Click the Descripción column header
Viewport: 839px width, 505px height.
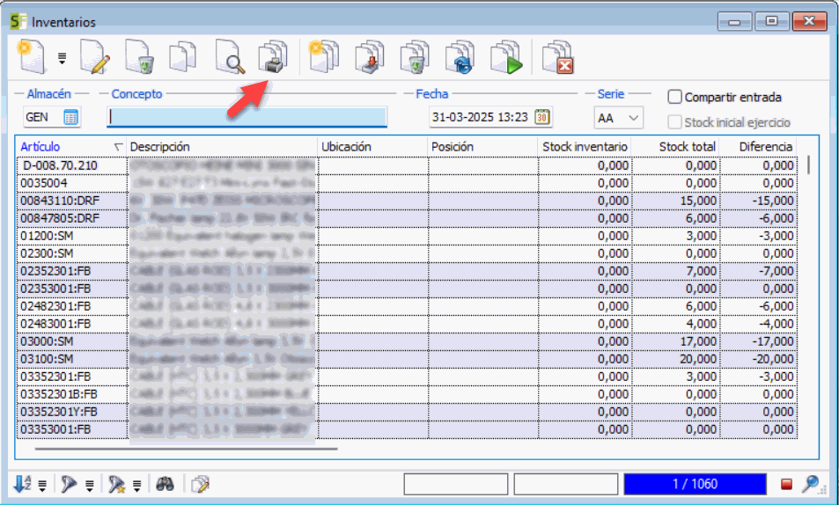click(x=222, y=147)
